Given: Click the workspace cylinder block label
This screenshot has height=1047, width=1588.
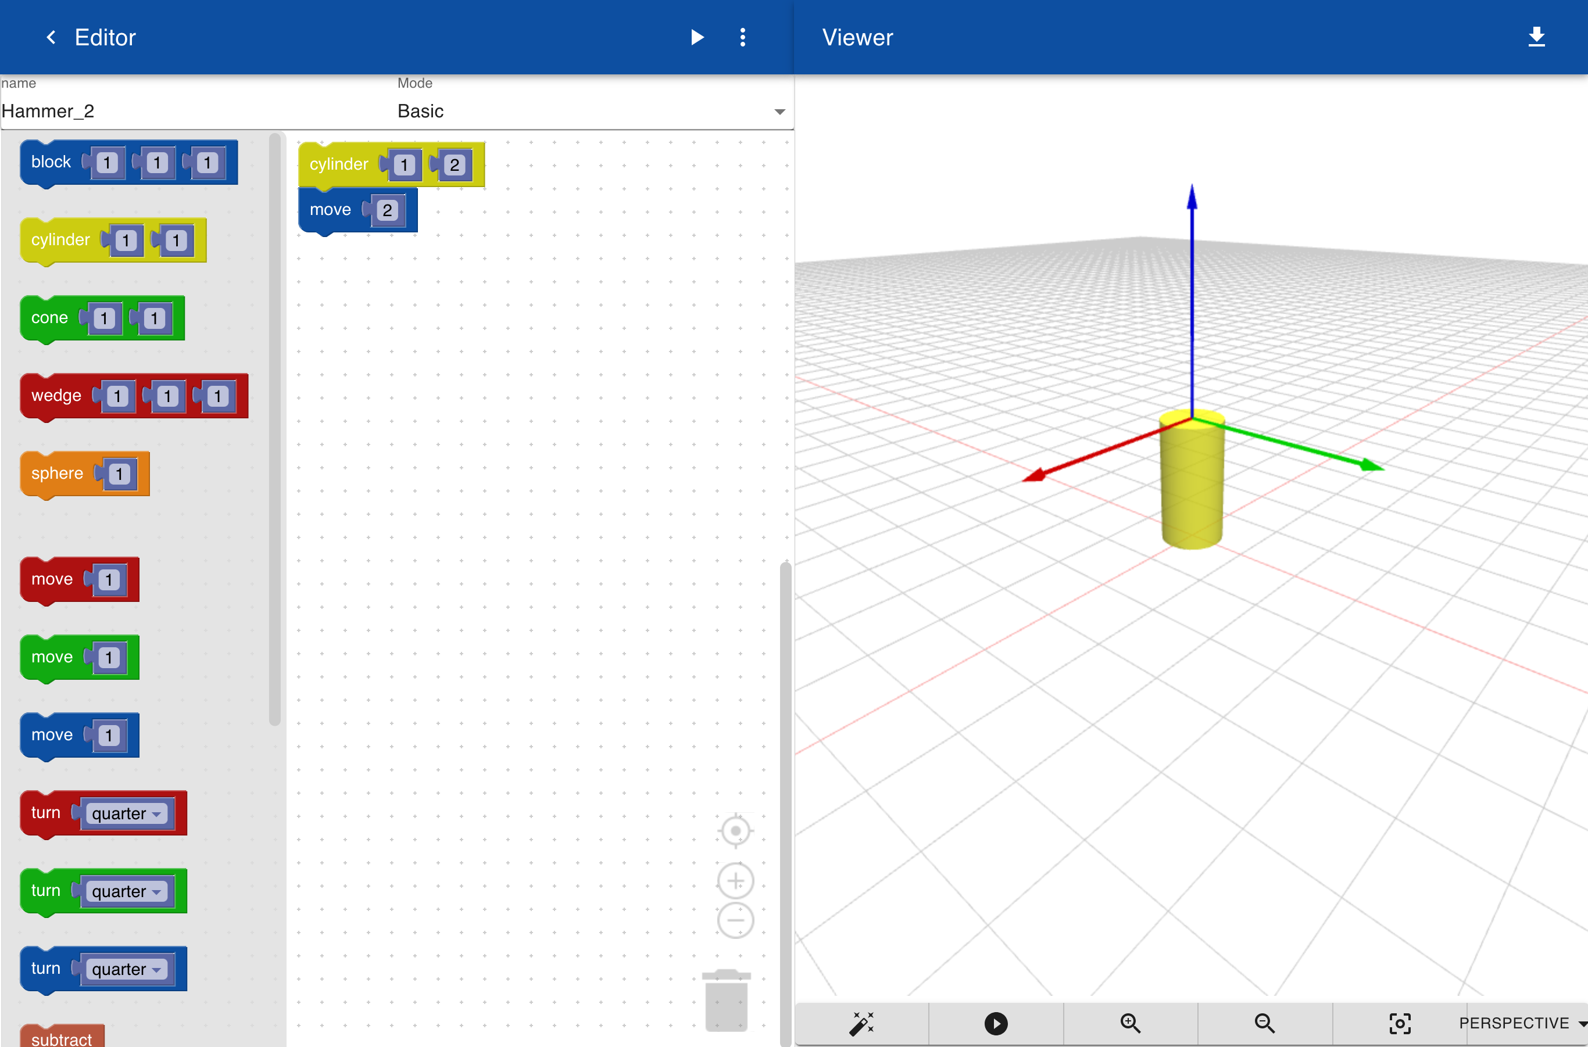Looking at the screenshot, I should pos(339,164).
